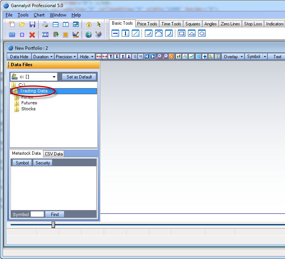Click the Find button

[x=55, y=215]
